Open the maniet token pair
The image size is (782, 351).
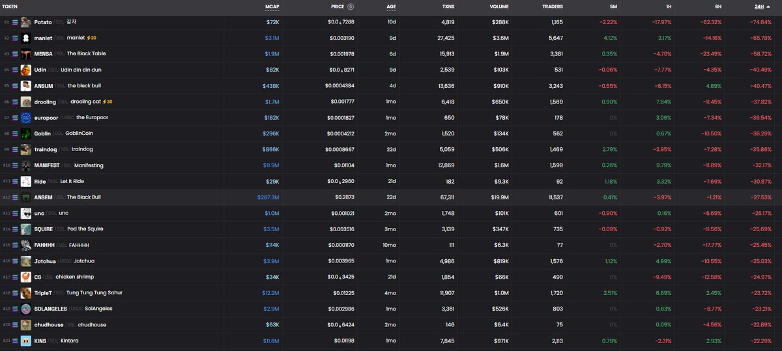click(391, 38)
